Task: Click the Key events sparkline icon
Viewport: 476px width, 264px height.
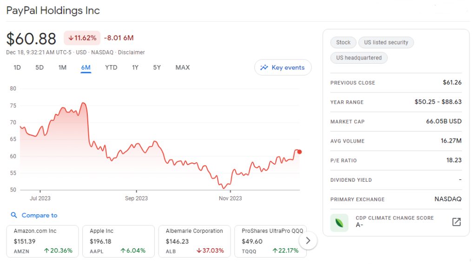Action: pyautogui.click(x=264, y=67)
